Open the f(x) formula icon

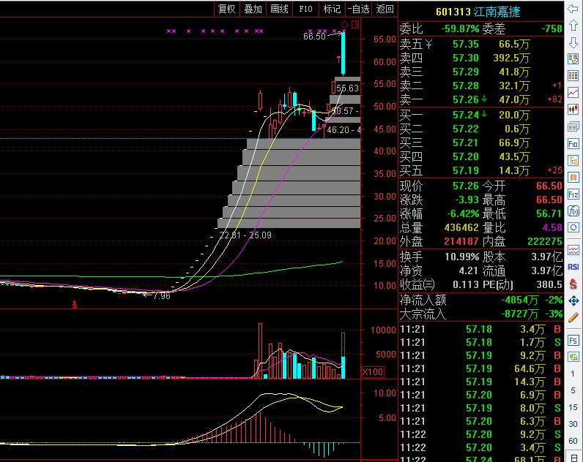pos(573,211)
